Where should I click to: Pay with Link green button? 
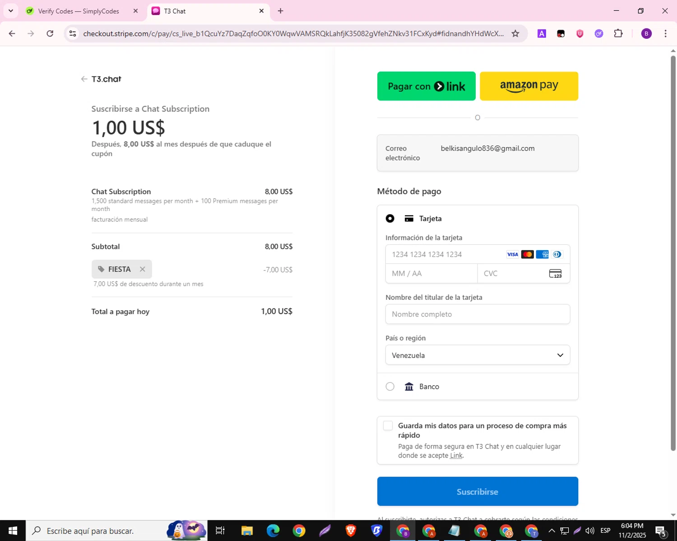tap(426, 86)
